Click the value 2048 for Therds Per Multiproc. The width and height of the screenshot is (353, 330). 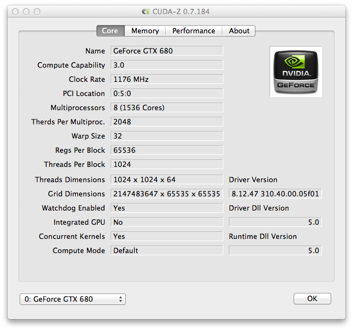[x=167, y=122]
